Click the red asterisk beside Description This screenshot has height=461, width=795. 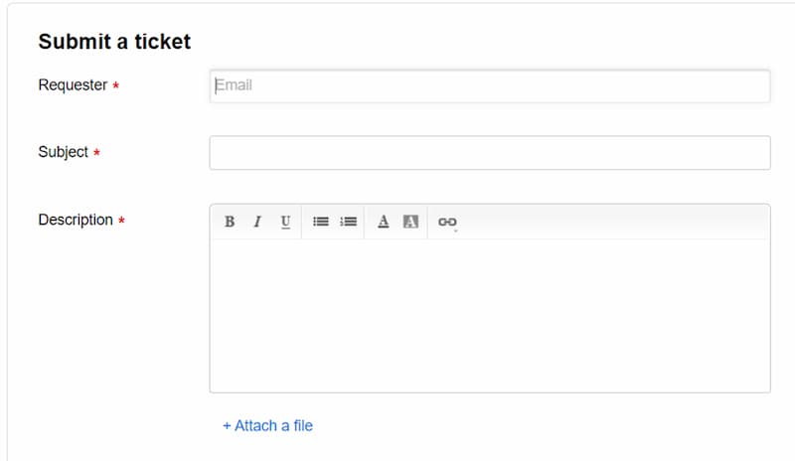click(x=121, y=221)
